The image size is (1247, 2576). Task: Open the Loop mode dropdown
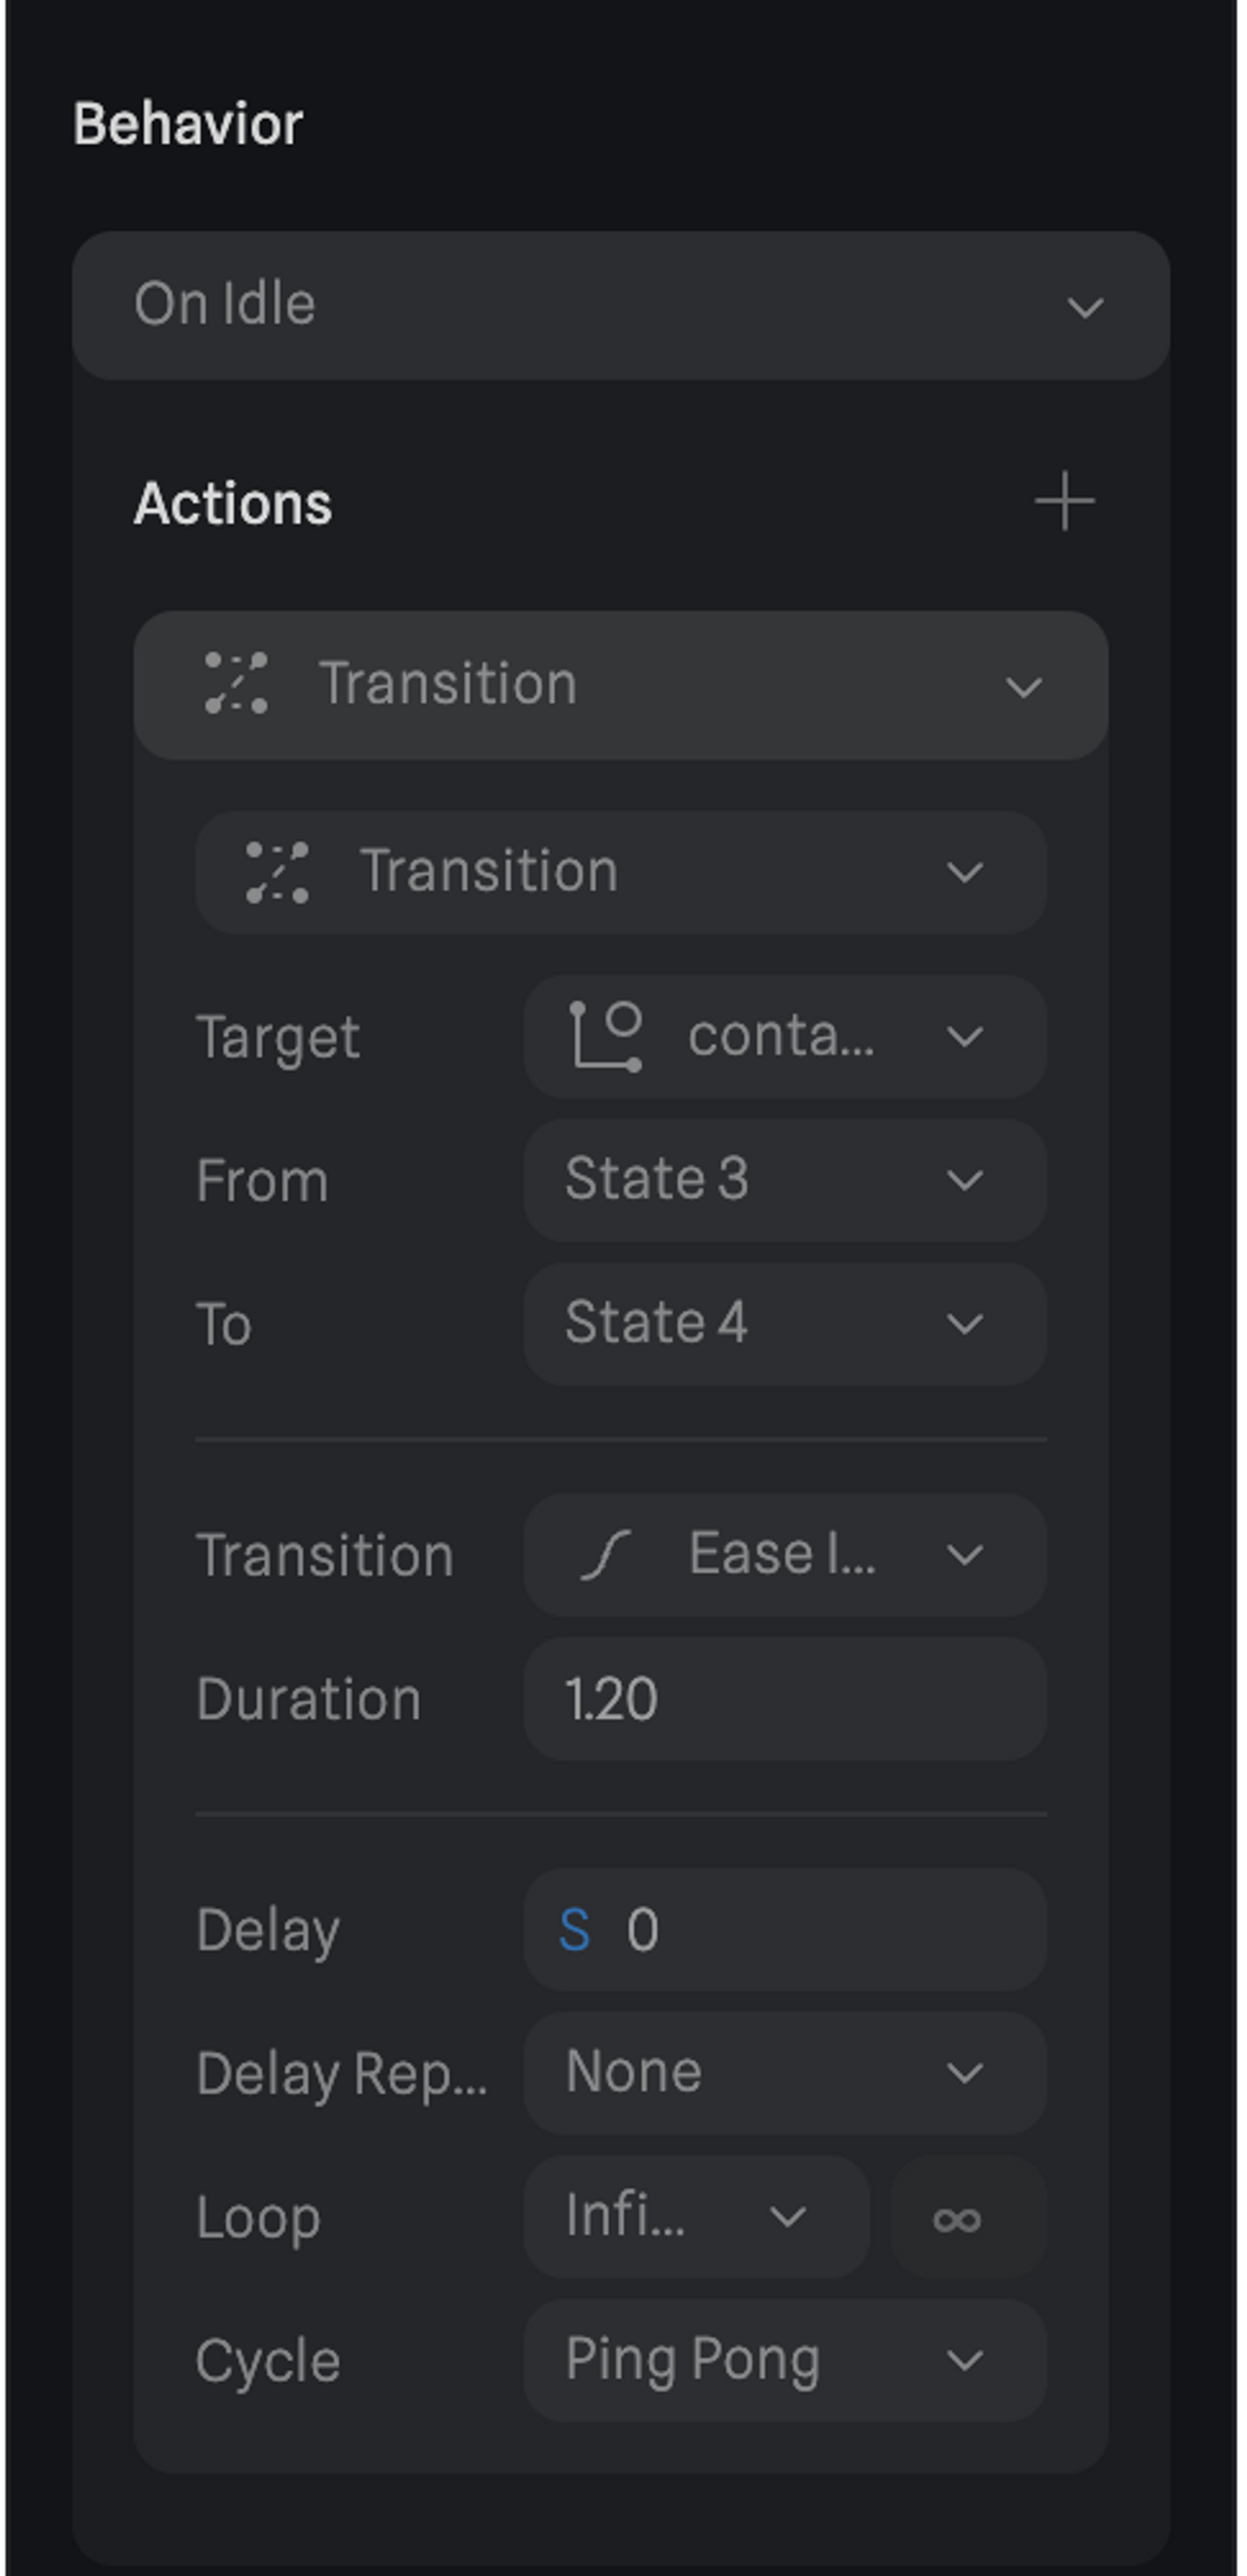696,2217
